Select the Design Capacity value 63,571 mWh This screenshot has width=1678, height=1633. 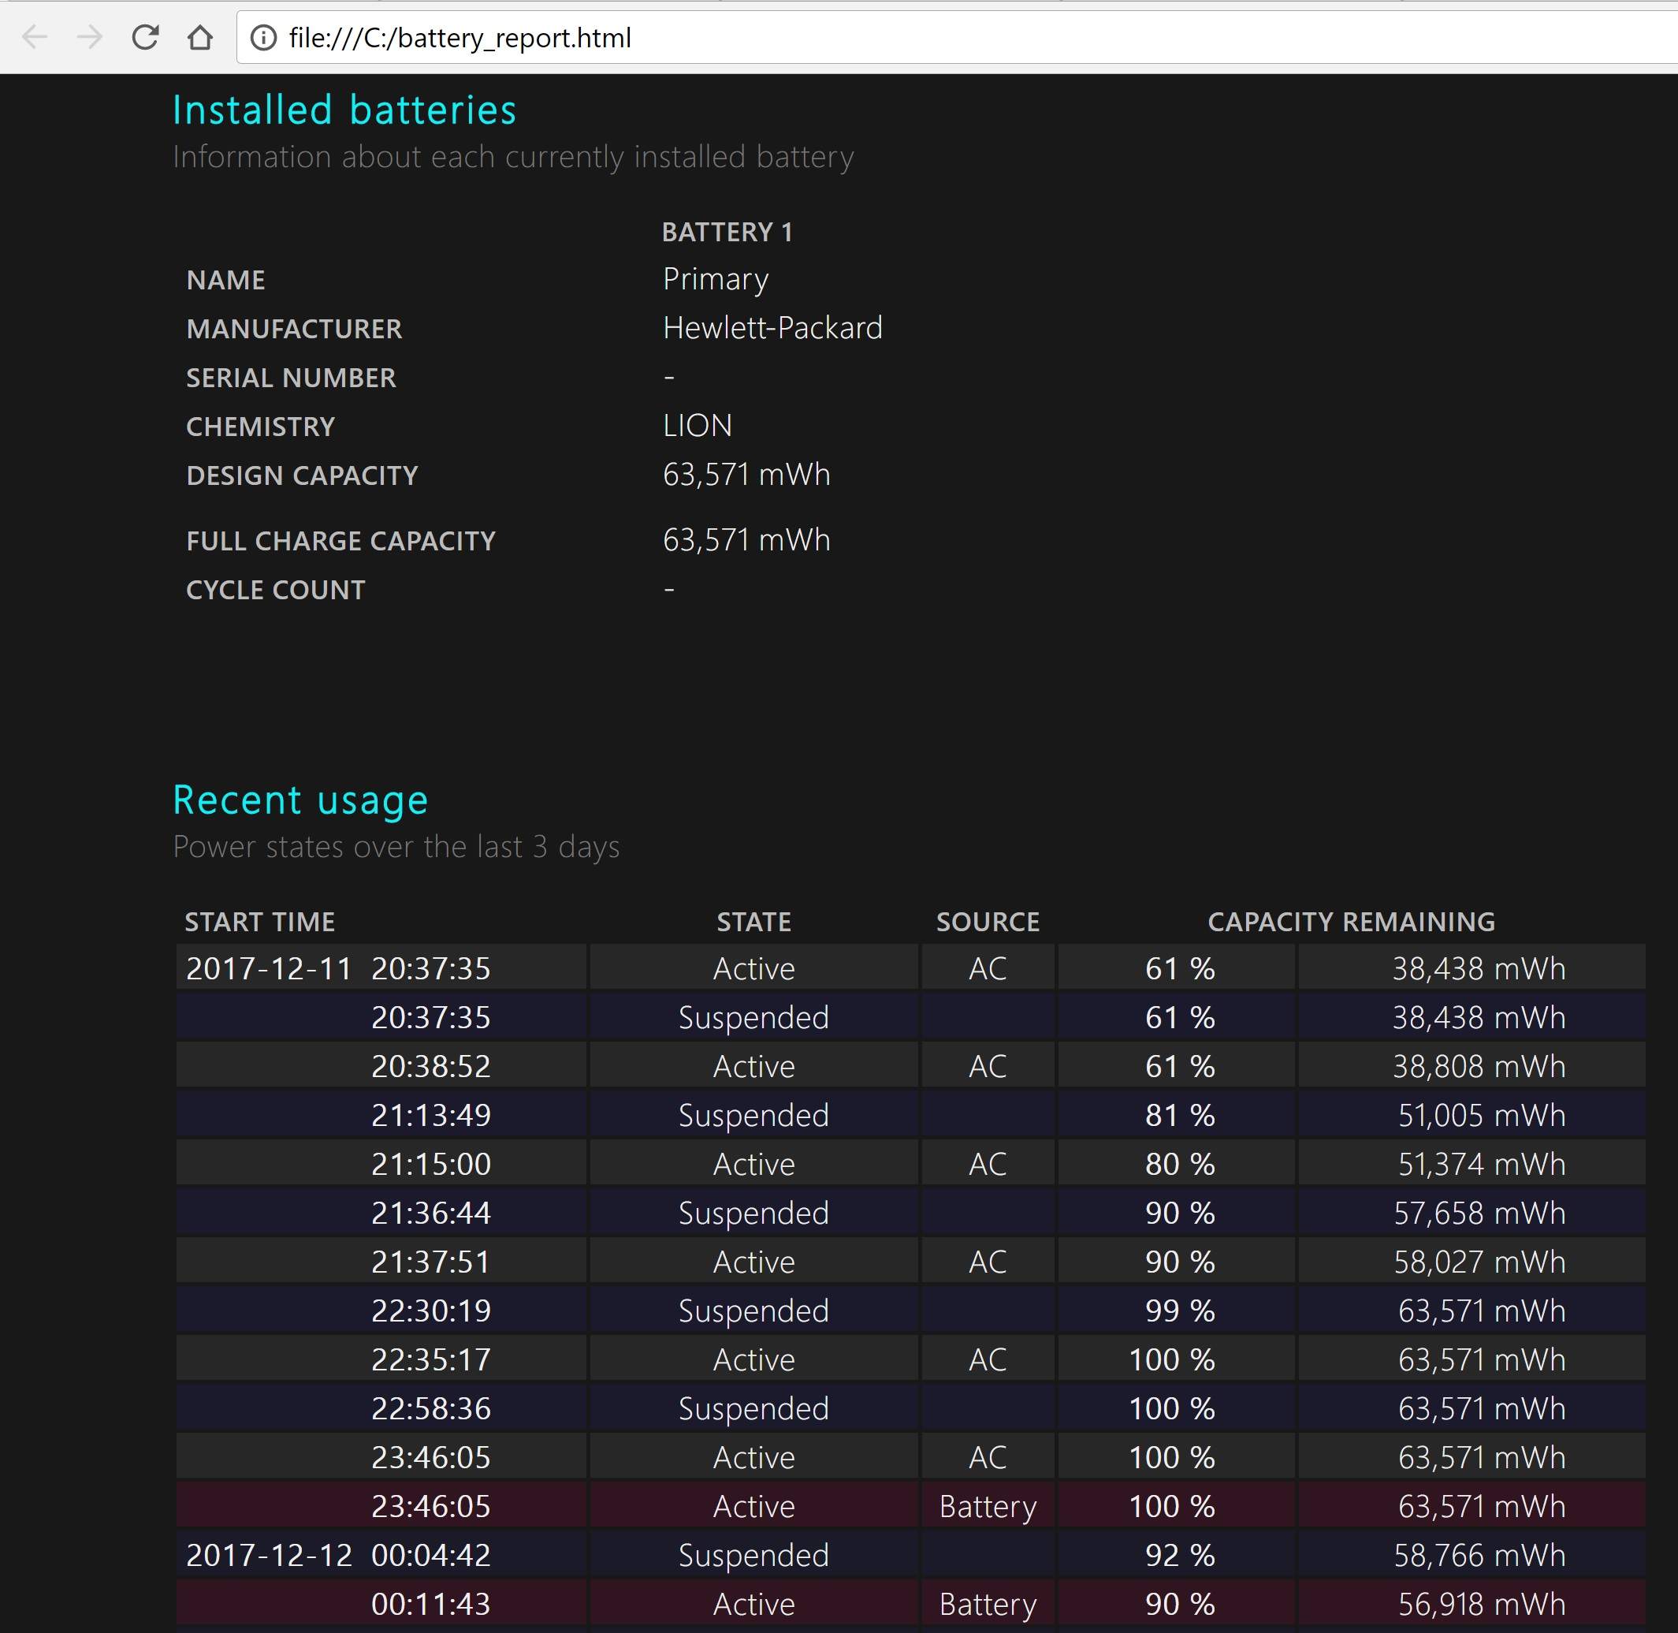click(x=747, y=475)
